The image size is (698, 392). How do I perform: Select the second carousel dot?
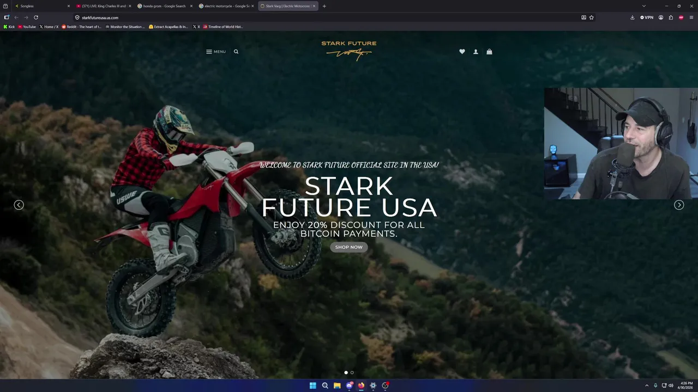352,372
